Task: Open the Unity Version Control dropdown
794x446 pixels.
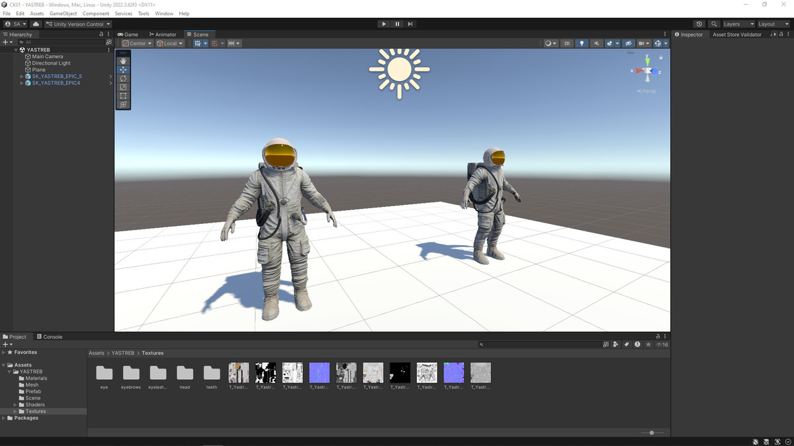Action: (78, 24)
